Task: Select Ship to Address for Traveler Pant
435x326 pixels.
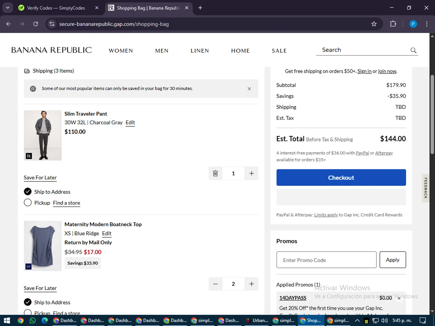Action: (x=28, y=192)
